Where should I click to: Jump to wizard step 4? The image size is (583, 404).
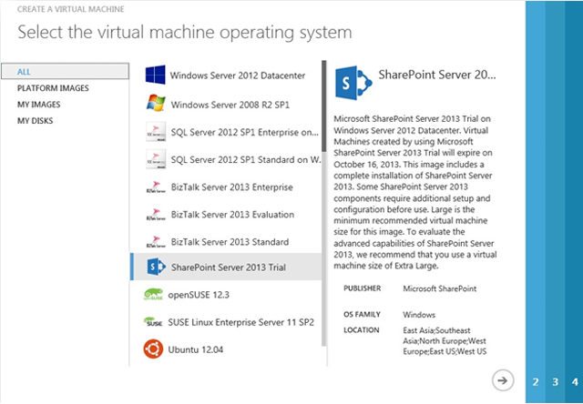[x=575, y=382]
